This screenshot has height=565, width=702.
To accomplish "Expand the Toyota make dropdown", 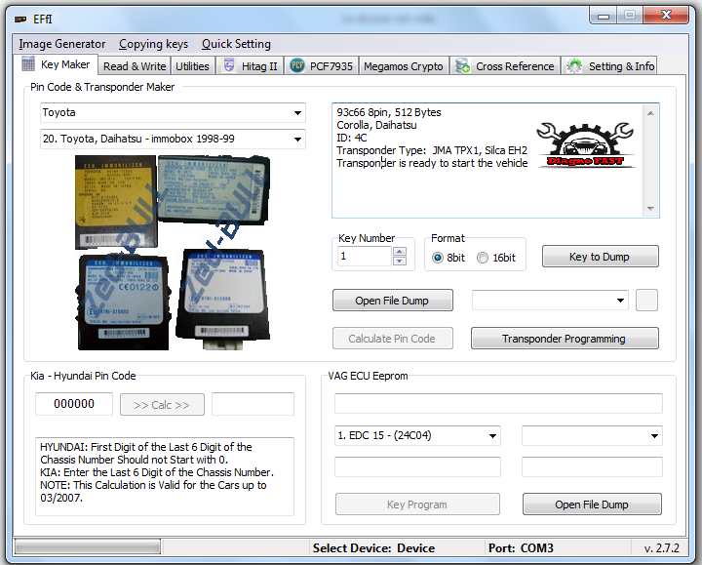I will [x=297, y=113].
